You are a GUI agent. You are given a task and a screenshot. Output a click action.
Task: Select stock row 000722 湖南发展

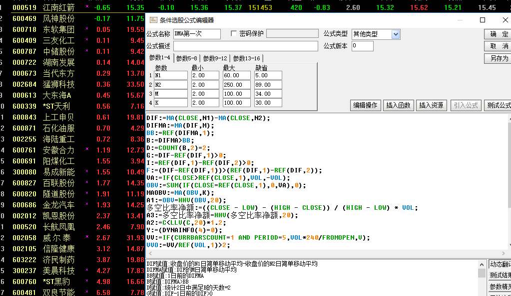(x=72, y=62)
